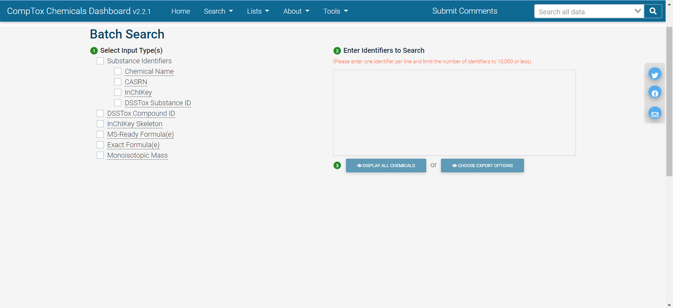This screenshot has height=308, width=673.
Task: Tick the Monoisotopic Mass checkbox
Action: pos(100,155)
